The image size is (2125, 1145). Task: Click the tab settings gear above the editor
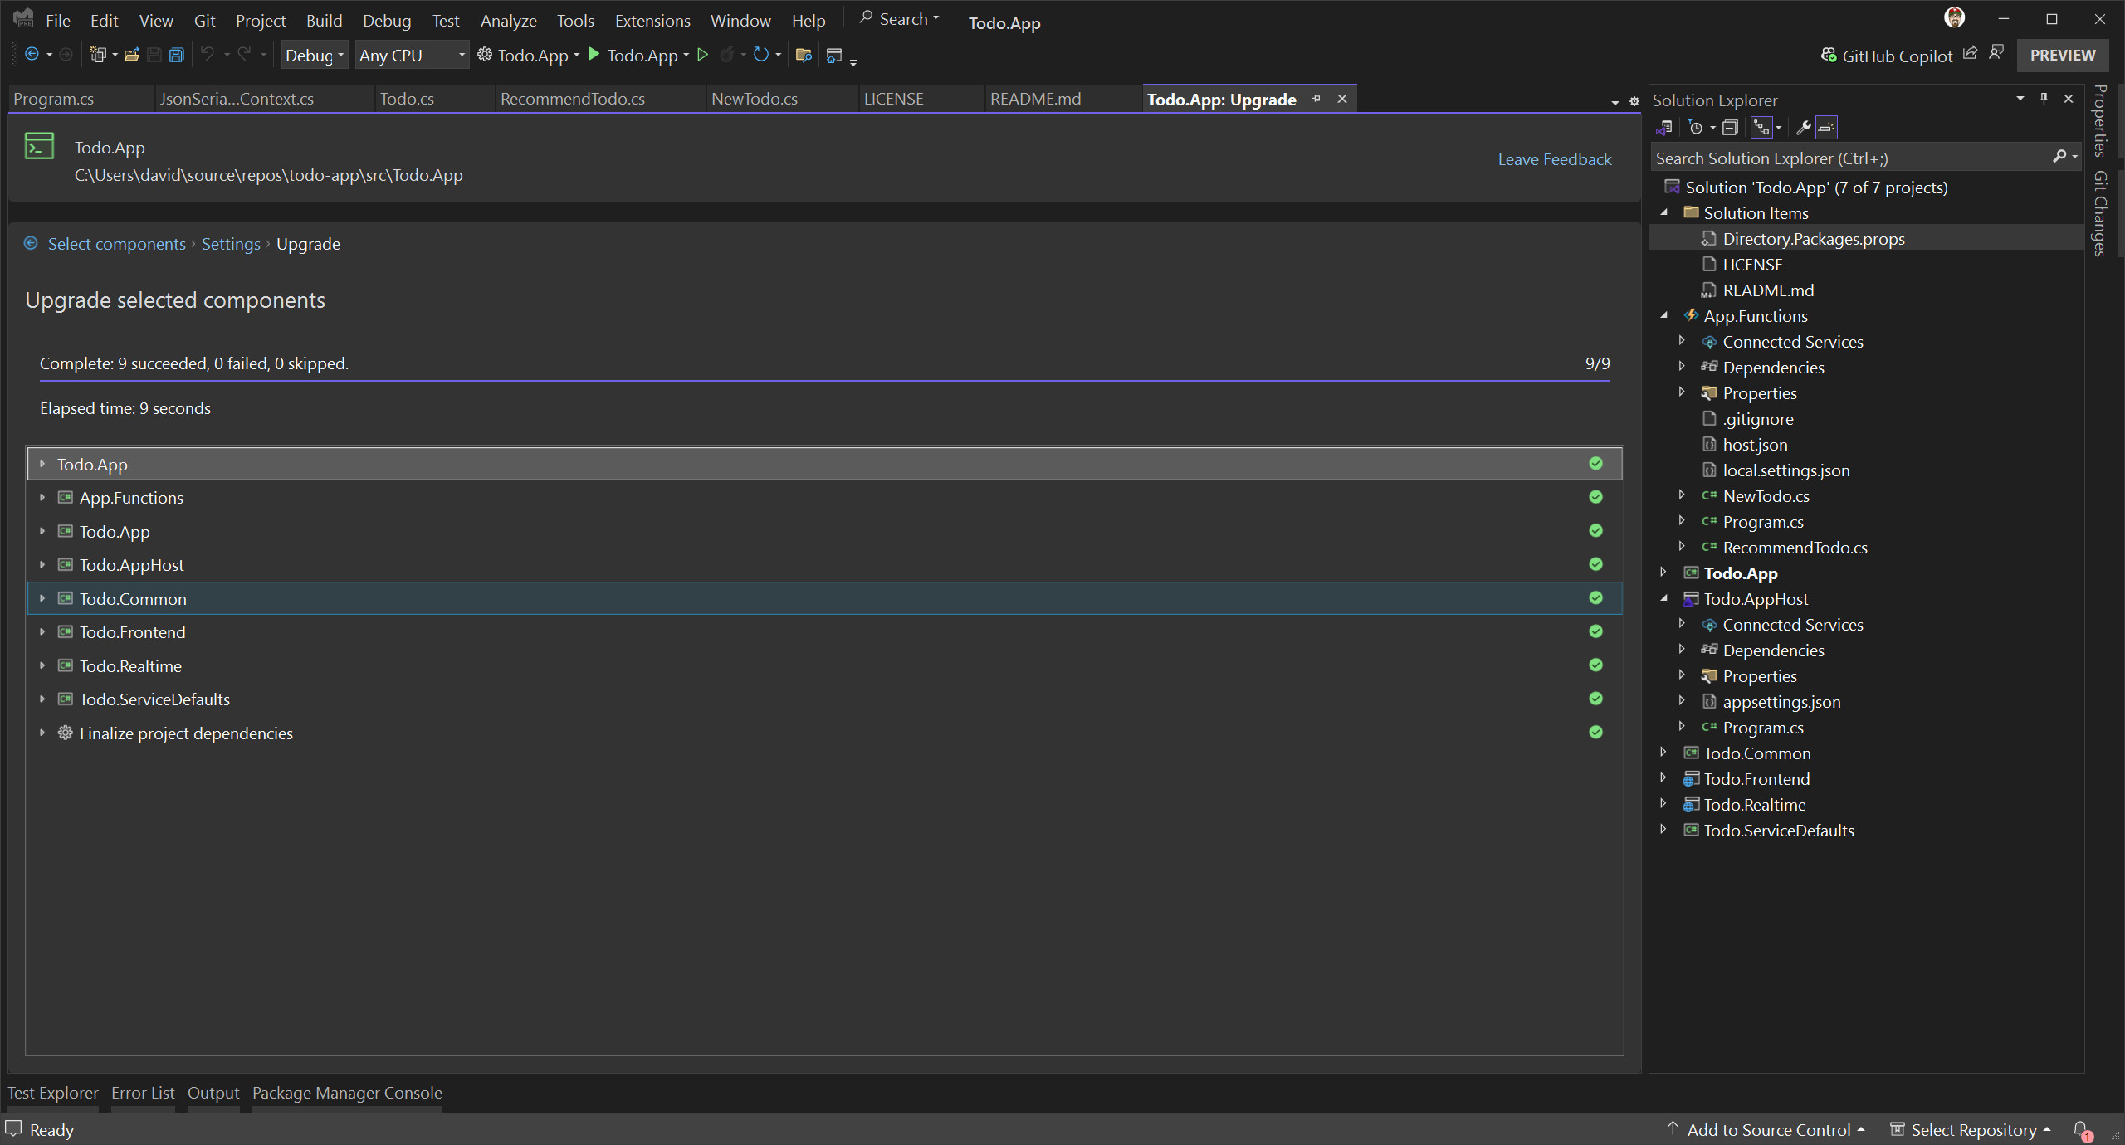click(x=1634, y=101)
